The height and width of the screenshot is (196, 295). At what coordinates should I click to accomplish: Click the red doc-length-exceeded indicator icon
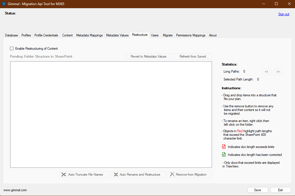[224, 146]
